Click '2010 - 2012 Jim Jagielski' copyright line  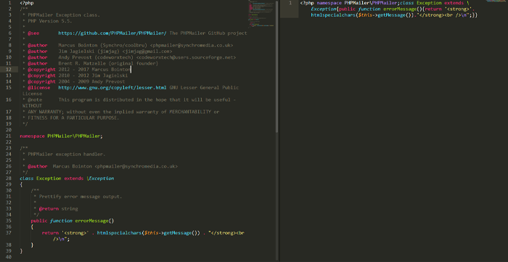coord(93,75)
